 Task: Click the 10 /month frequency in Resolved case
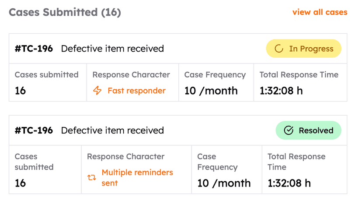[224, 183]
